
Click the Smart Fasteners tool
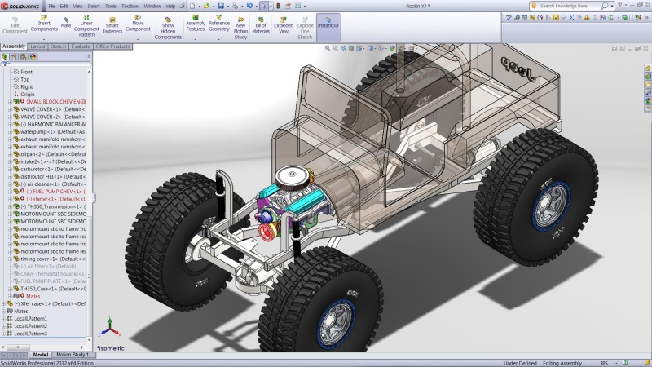click(112, 25)
